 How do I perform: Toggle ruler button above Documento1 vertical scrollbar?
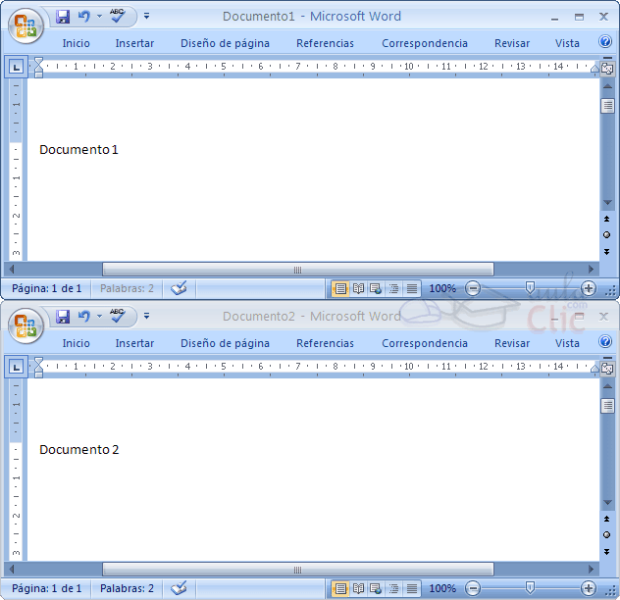[607, 68]
